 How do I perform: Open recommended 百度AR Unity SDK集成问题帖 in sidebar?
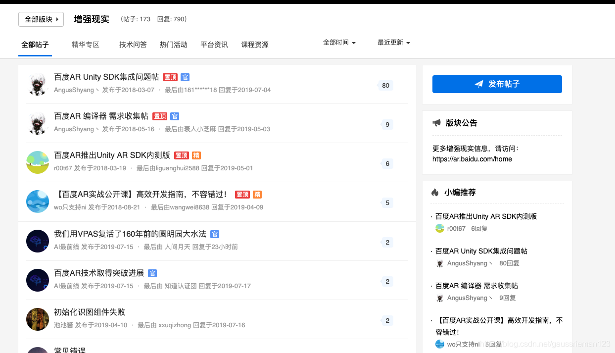(x=481, y=251)
